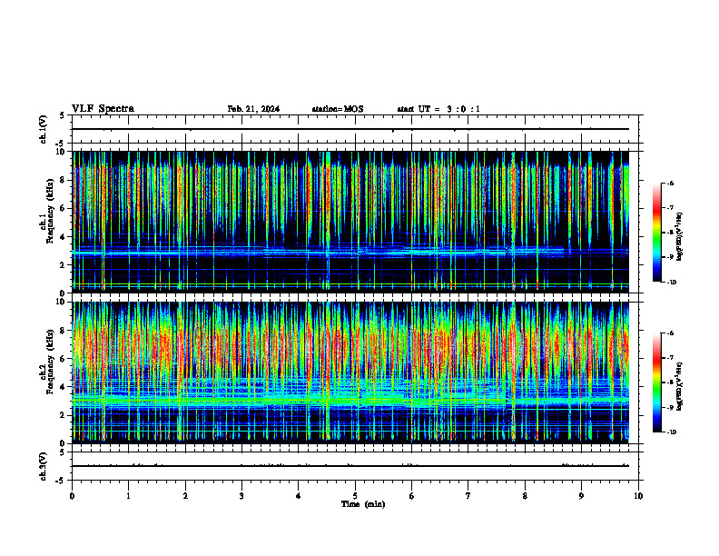The height and width of the screenshot is (556, 719).
Task: Click the "5" tick on ch.1(V) axis
Action: pyautogui.click(x=63, y=115)
